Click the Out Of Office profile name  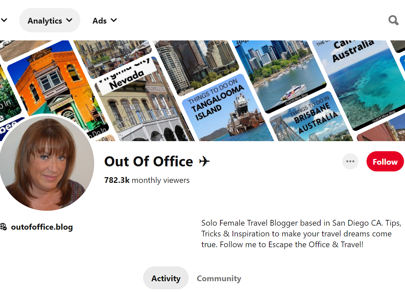(148, 162)
